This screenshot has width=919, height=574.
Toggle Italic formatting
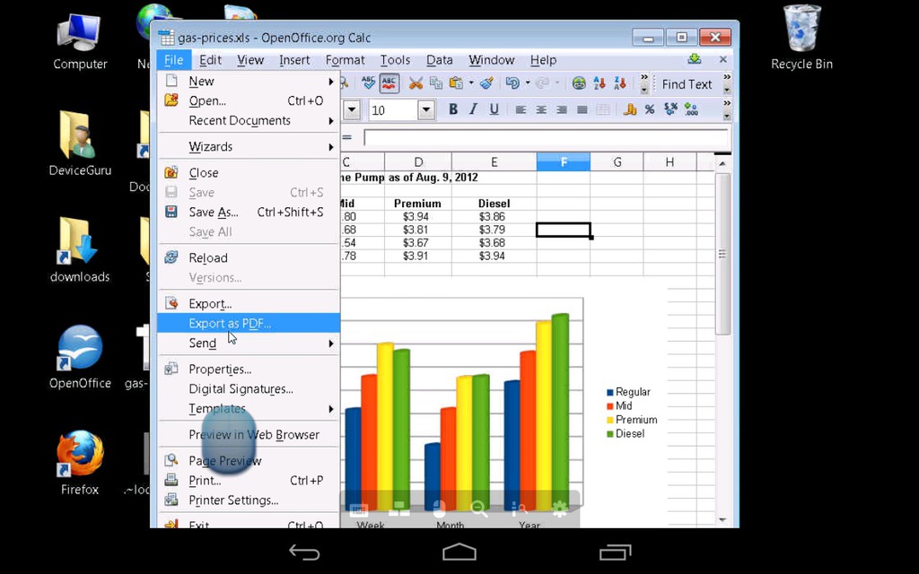pos(473,109)
